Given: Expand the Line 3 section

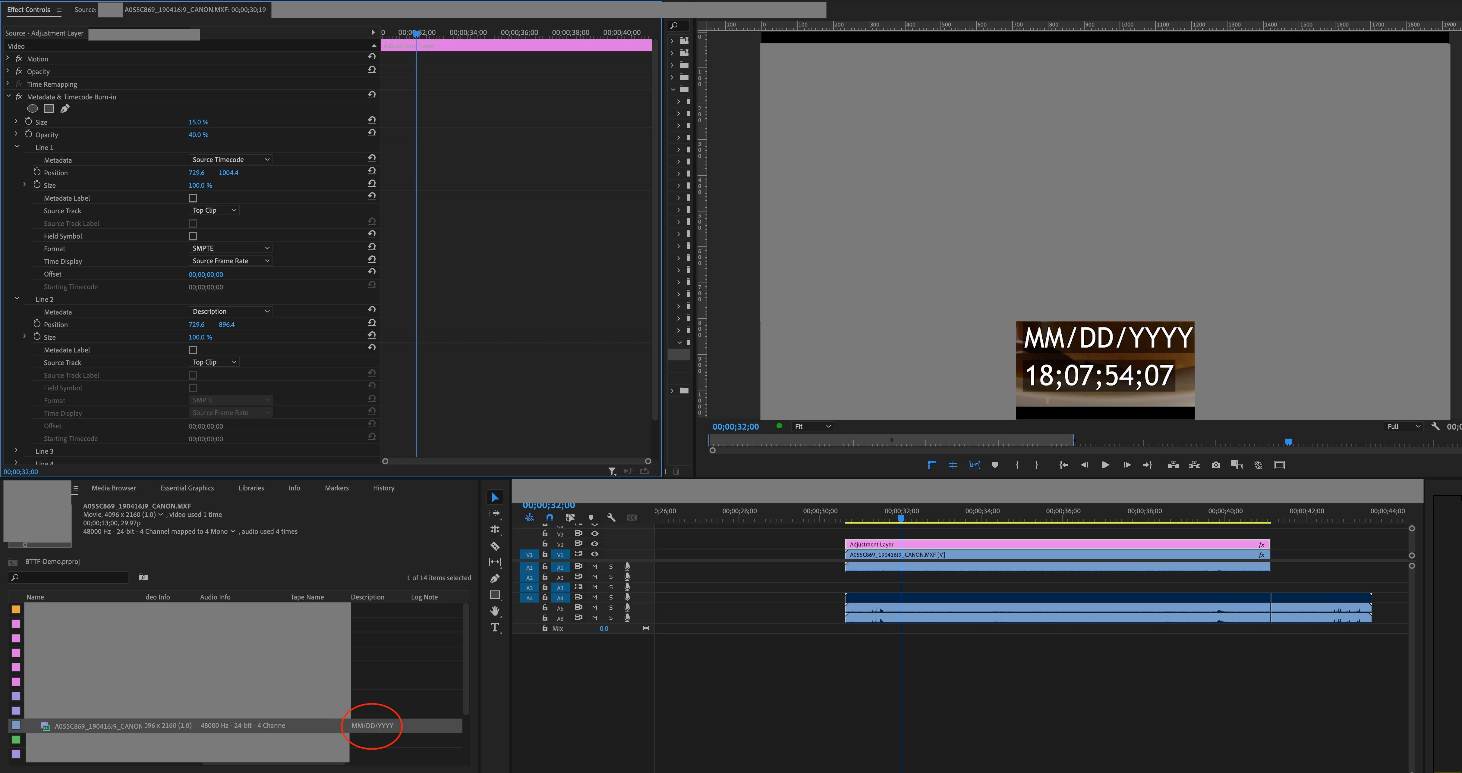Looking at the screenshot, I should (16, 451).
